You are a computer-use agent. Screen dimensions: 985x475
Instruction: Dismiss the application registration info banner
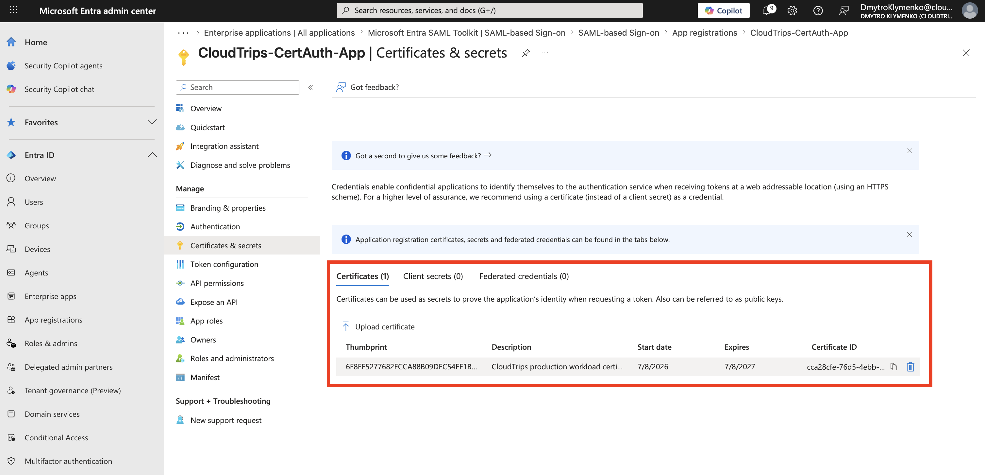pos(909,235)
